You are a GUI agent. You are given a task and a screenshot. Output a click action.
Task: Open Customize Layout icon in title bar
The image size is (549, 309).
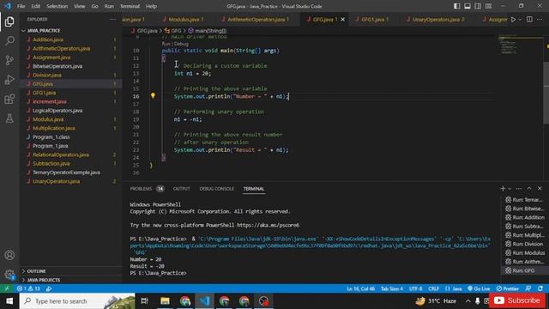click(488, 6)
